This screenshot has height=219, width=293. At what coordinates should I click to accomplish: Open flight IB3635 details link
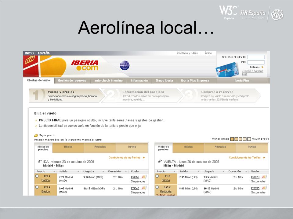255,188
